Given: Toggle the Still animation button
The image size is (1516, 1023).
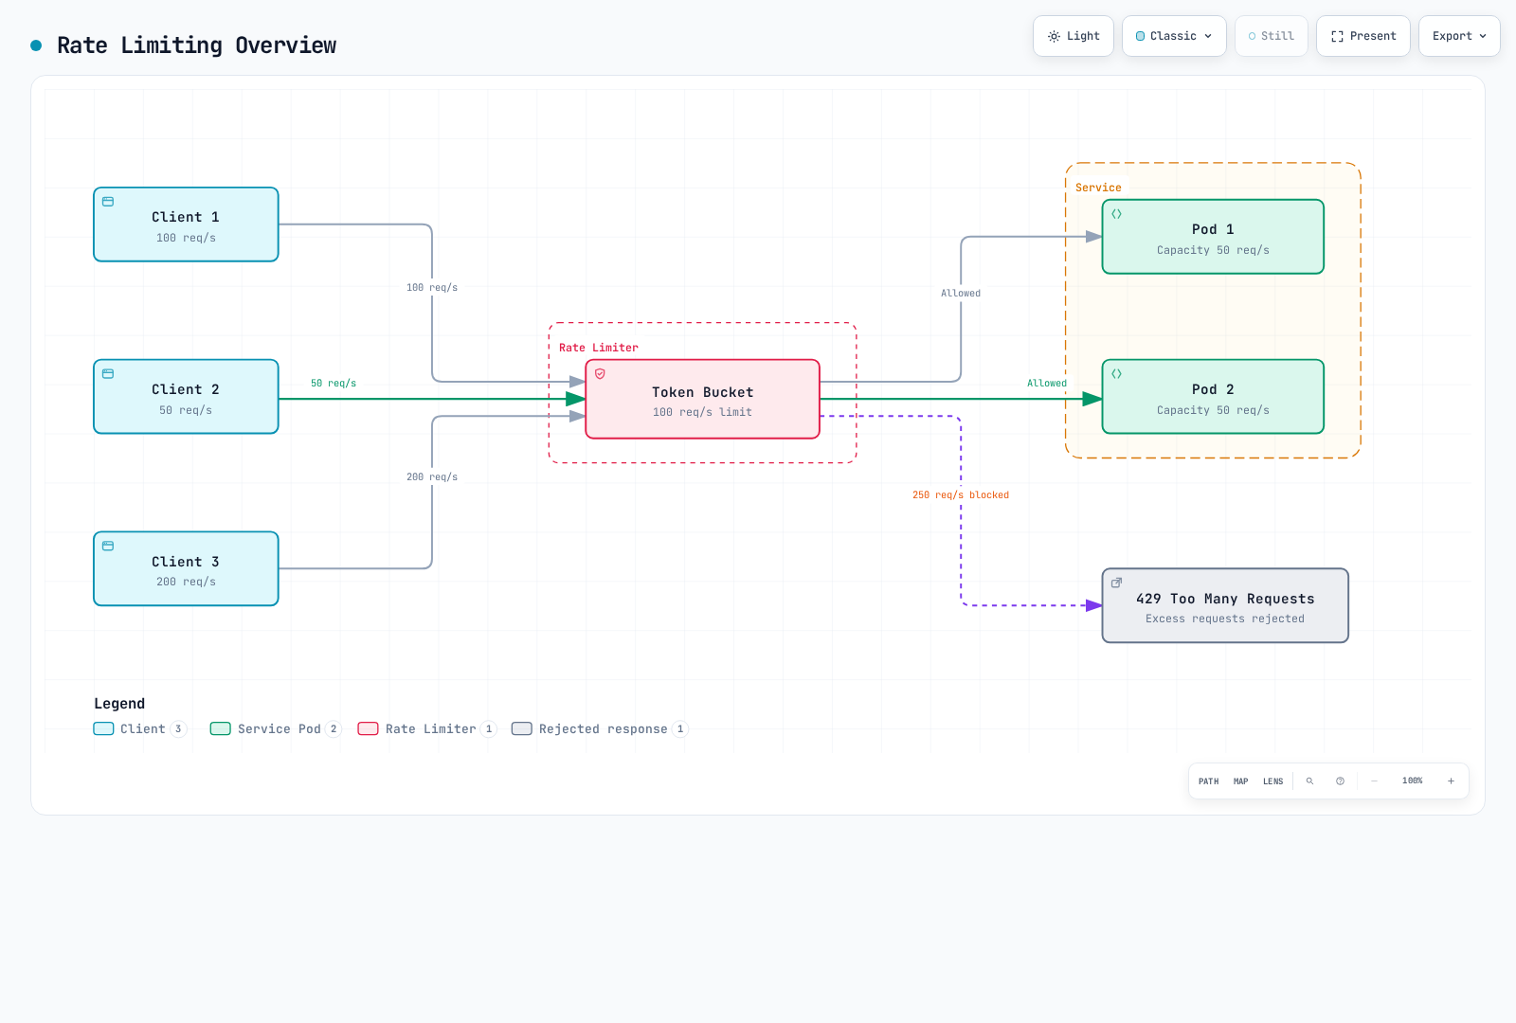Looking at the screenshot, I should (x=1272, y=36).
